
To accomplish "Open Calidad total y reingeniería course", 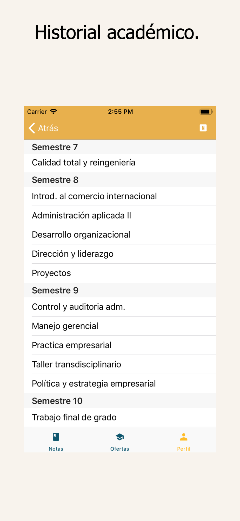I will tap(120, 163).
